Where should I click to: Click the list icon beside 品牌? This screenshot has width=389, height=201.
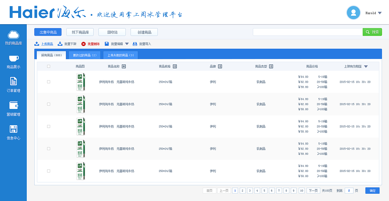tap(220, 66)
